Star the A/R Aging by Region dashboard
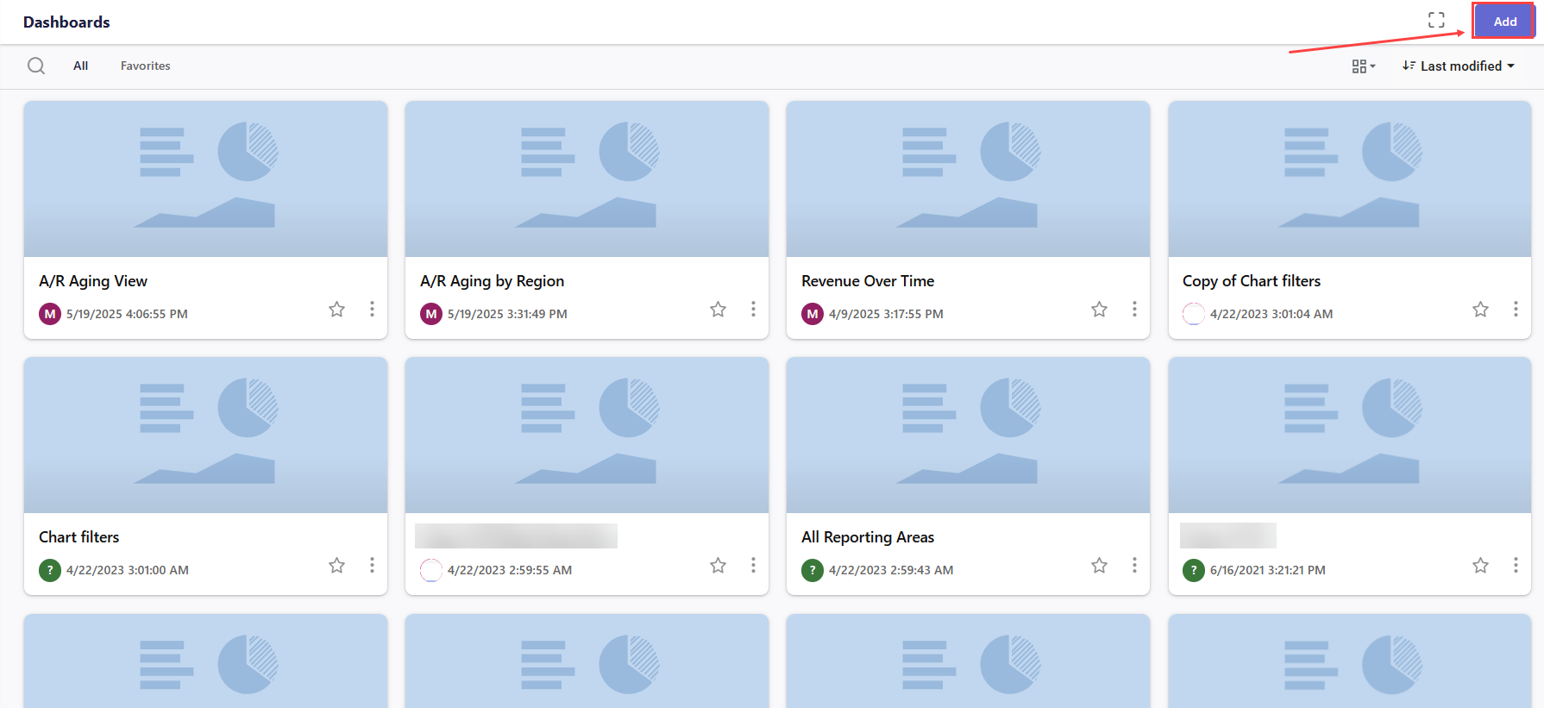The height and width of the screenshot is (708, 1544). coord(718,309)
